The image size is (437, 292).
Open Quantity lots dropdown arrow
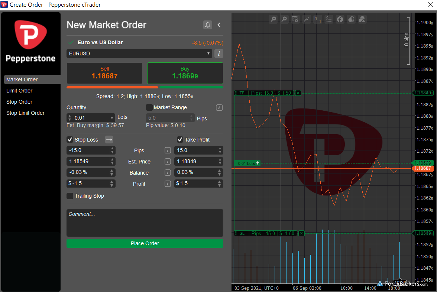[x=112, y=118]
